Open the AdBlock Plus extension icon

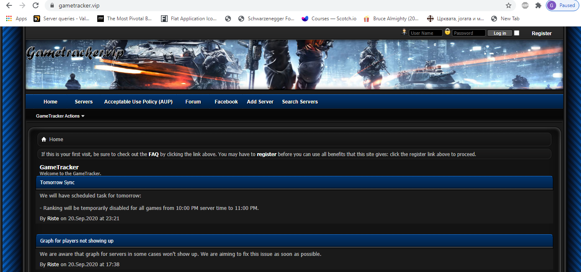[x=525, y=5]
